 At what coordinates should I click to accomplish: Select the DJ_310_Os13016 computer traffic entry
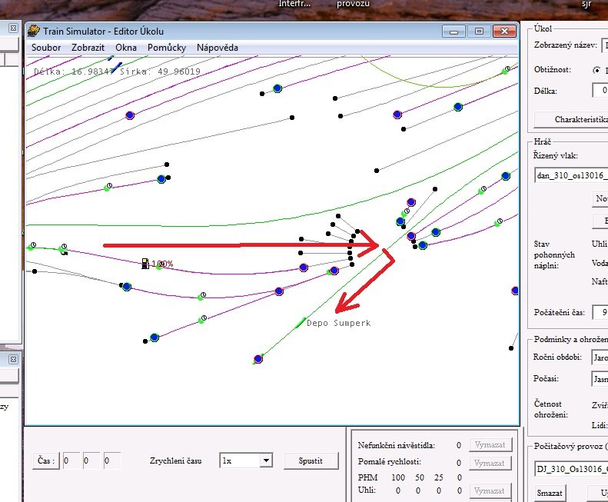pyautogui.click(x=571, y=470)
